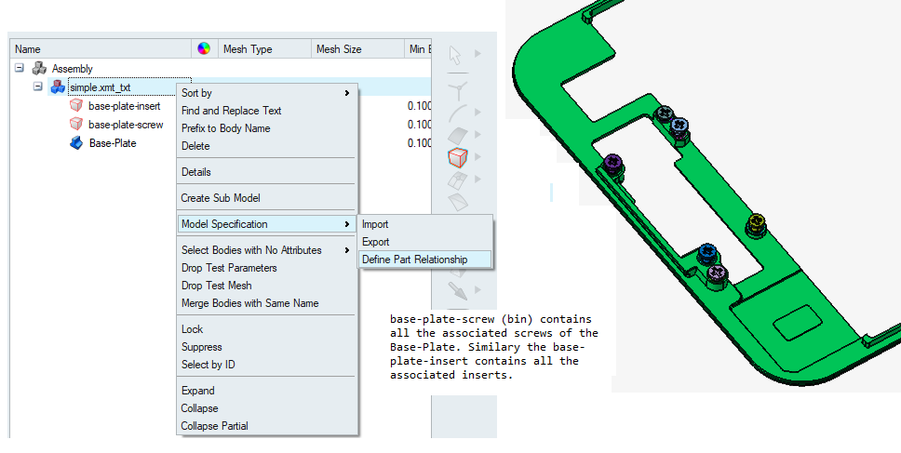Select the Base-Plate blue part icon
Screen dimensions: 901x453
click(76, 143)
